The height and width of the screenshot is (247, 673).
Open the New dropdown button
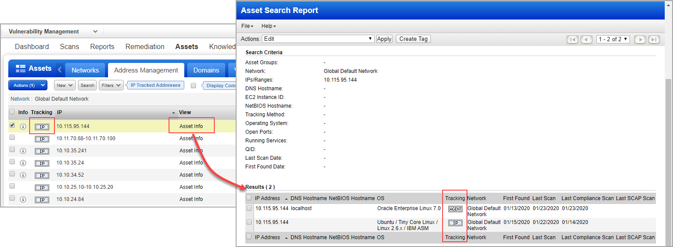(65, 85)
